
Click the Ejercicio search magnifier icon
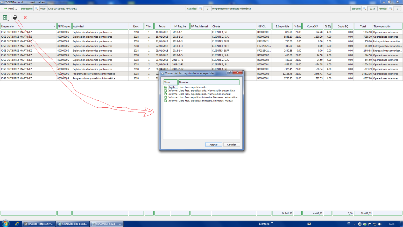(364, 9)
